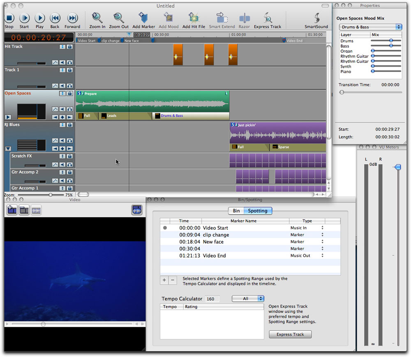The image size is (411, 357).
Task: Click the Marker Name column header
Action: point(245,221)
